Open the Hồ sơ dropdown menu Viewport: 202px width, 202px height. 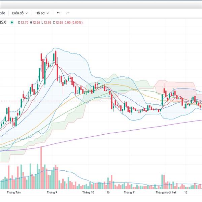pos(42,13)
